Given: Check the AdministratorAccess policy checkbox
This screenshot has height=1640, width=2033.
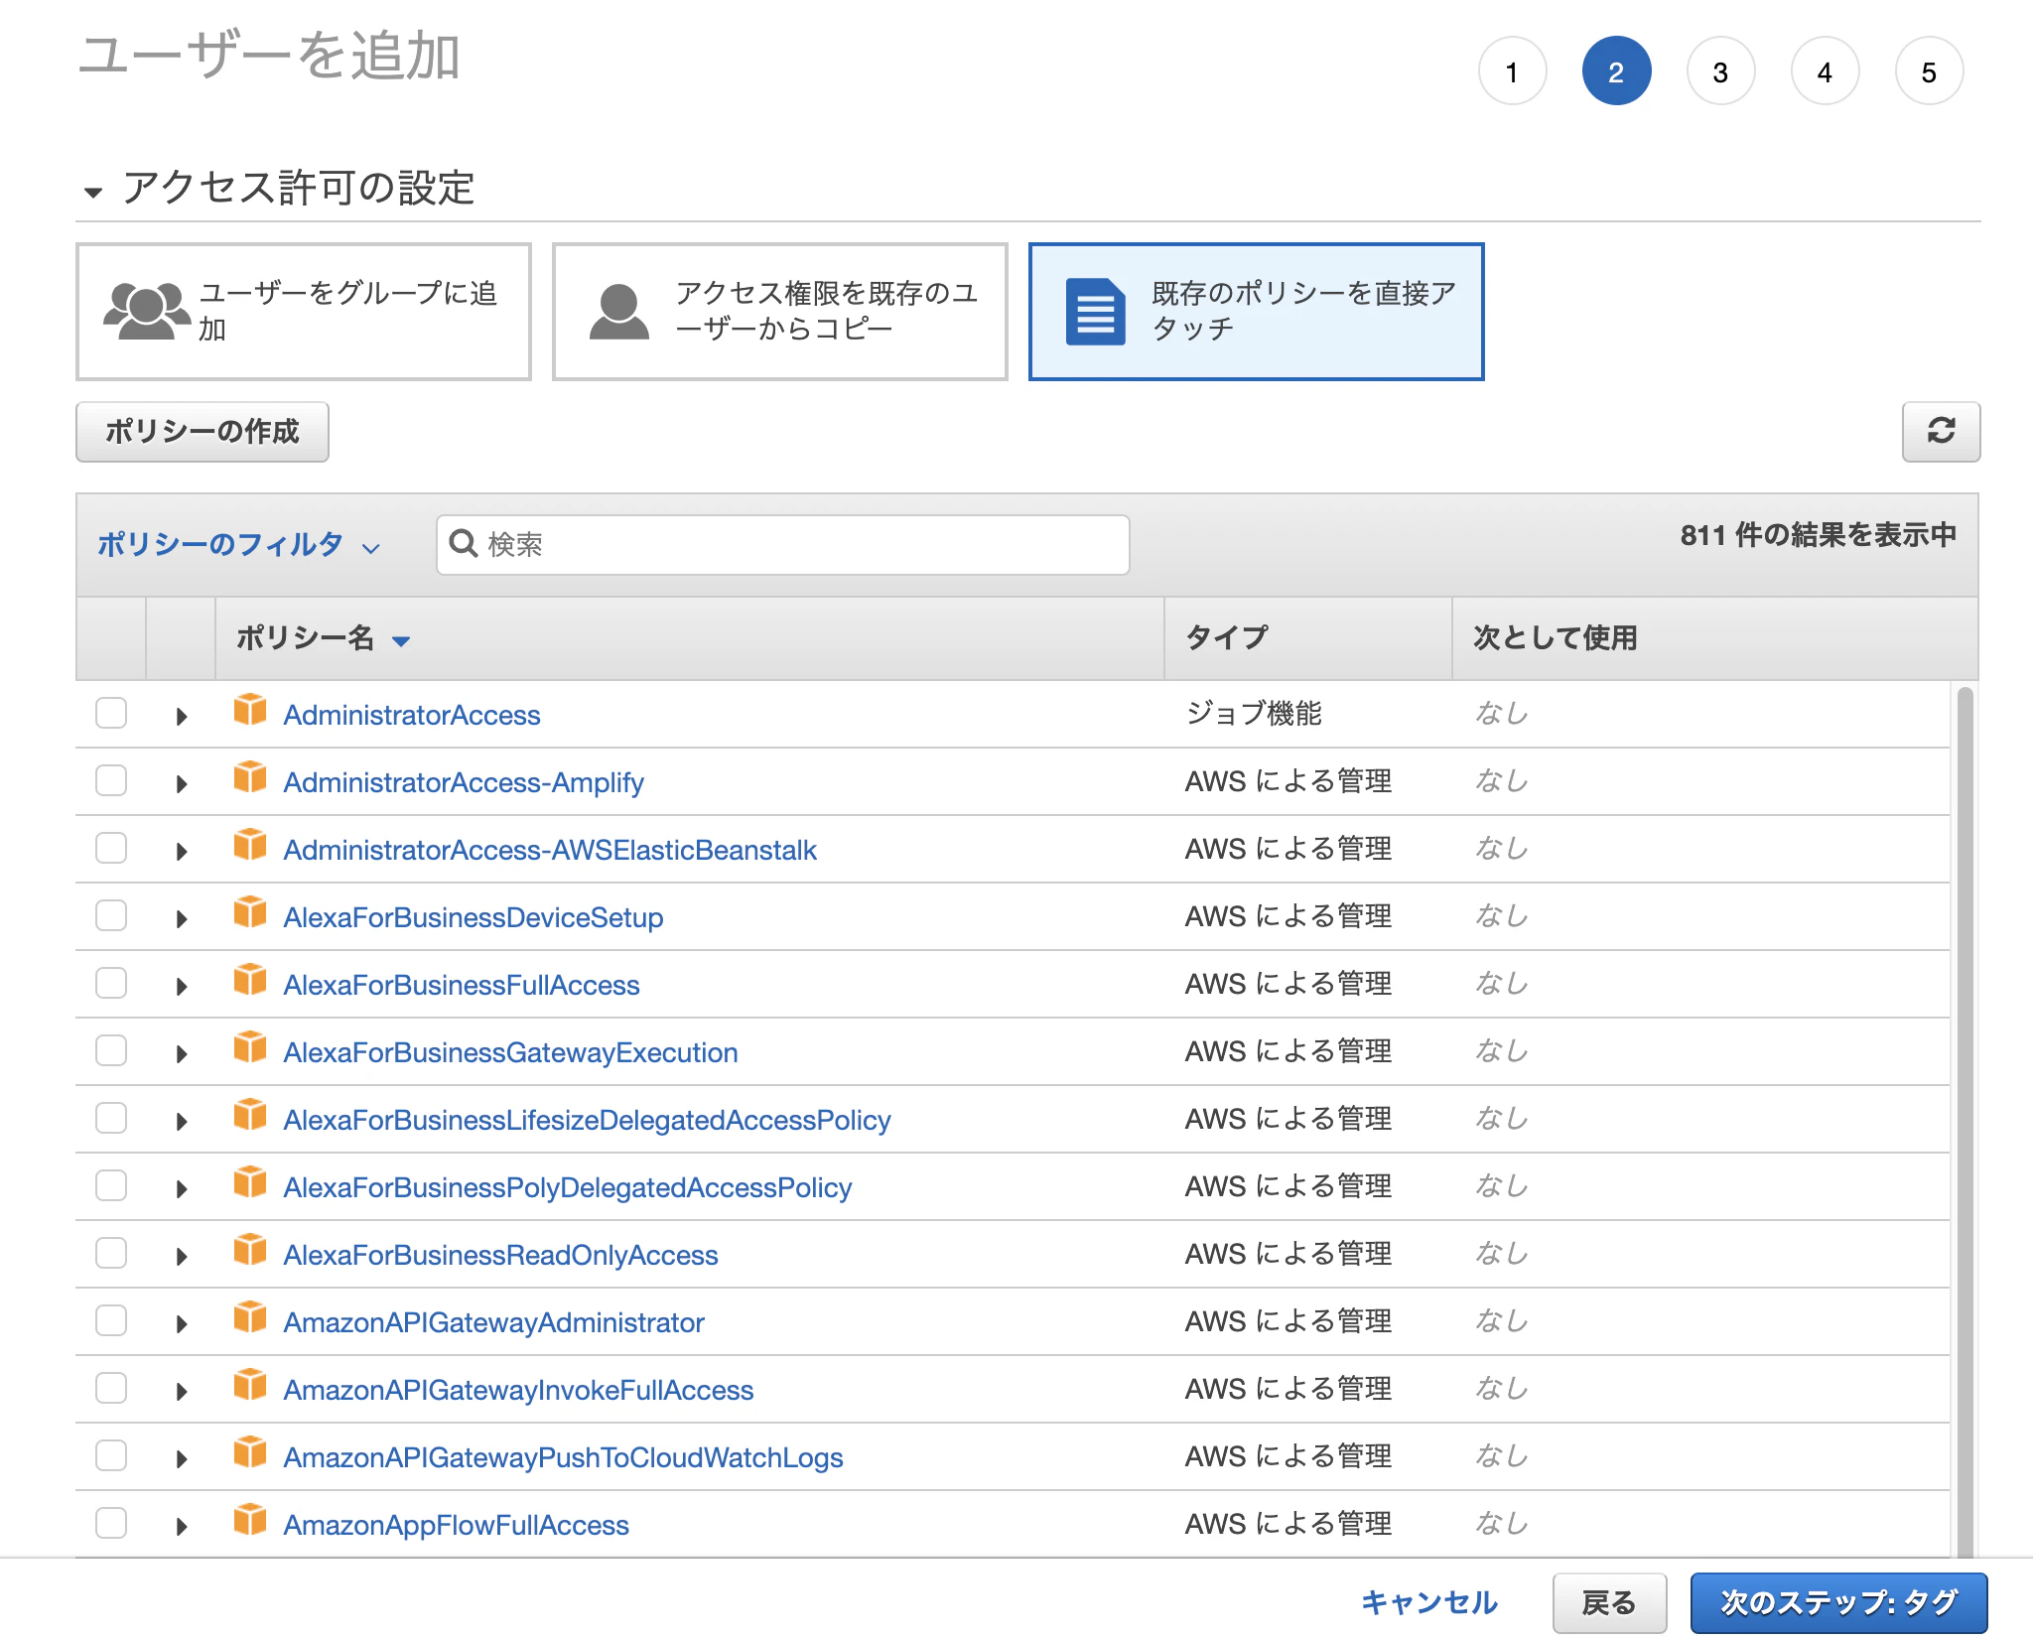Looking at the screenshot, I should point(111,713).
